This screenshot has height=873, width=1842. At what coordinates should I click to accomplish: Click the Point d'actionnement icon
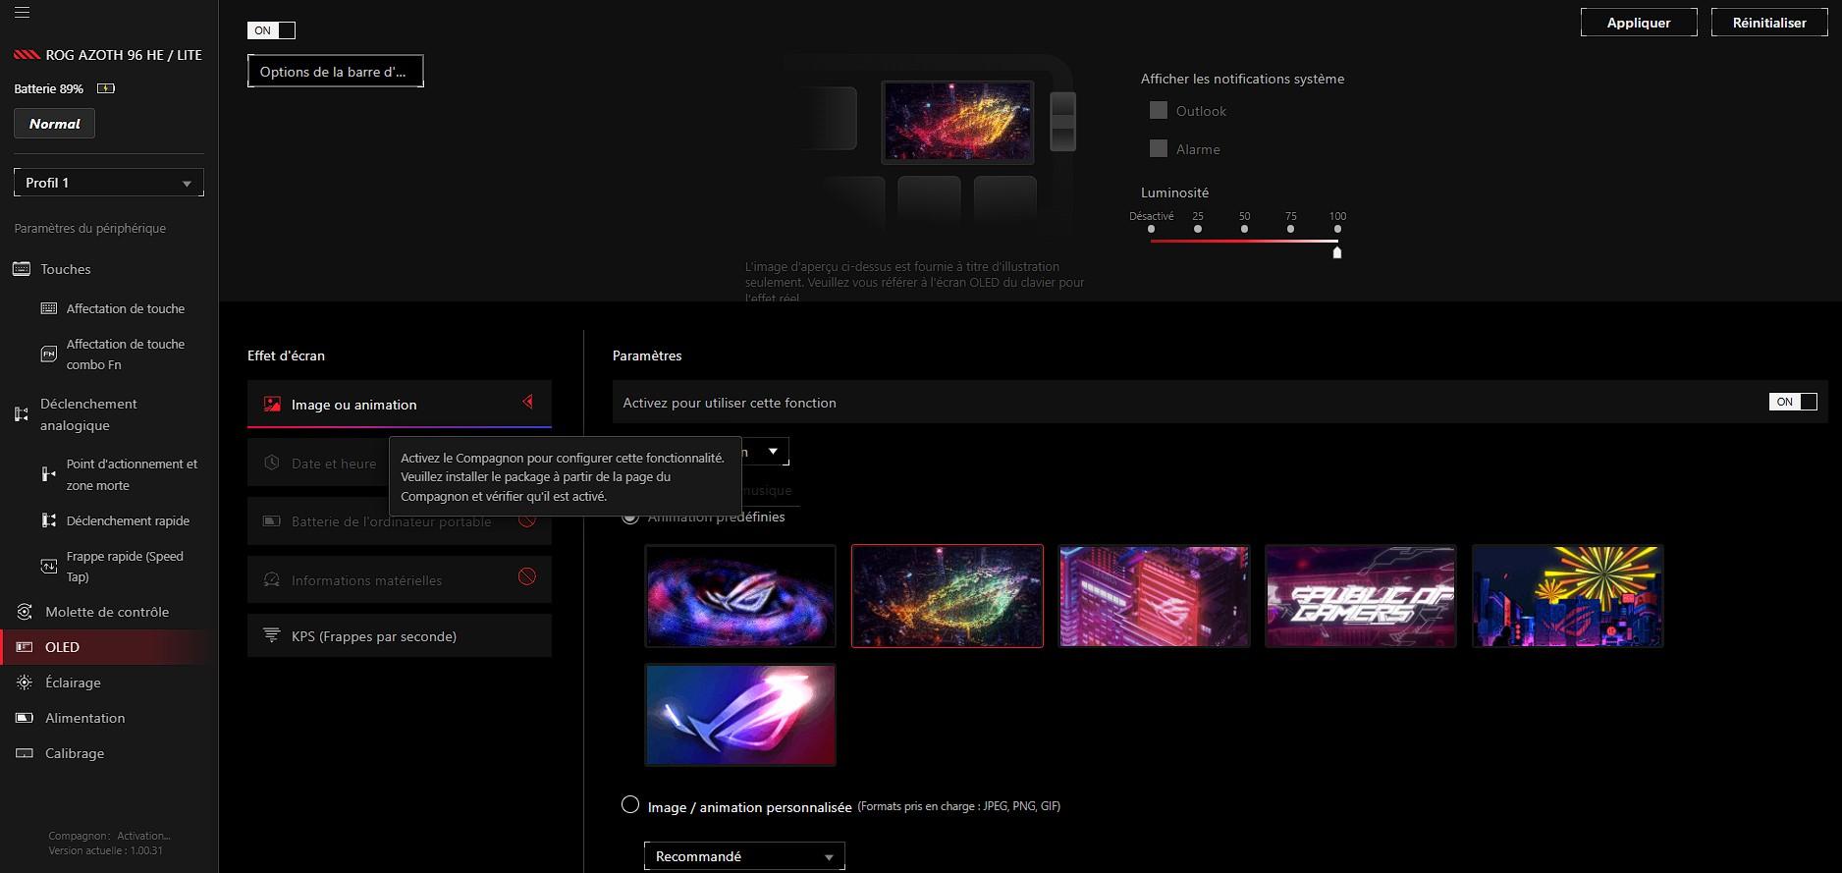tap(48, 474)
